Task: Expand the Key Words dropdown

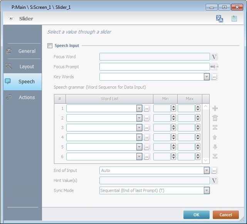Action: [207, 77]
